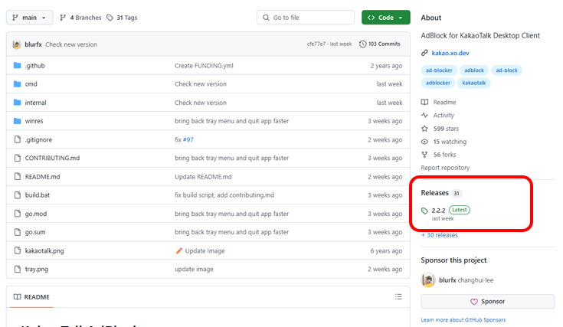Open fix build script commit message

[x=224, y=195]
